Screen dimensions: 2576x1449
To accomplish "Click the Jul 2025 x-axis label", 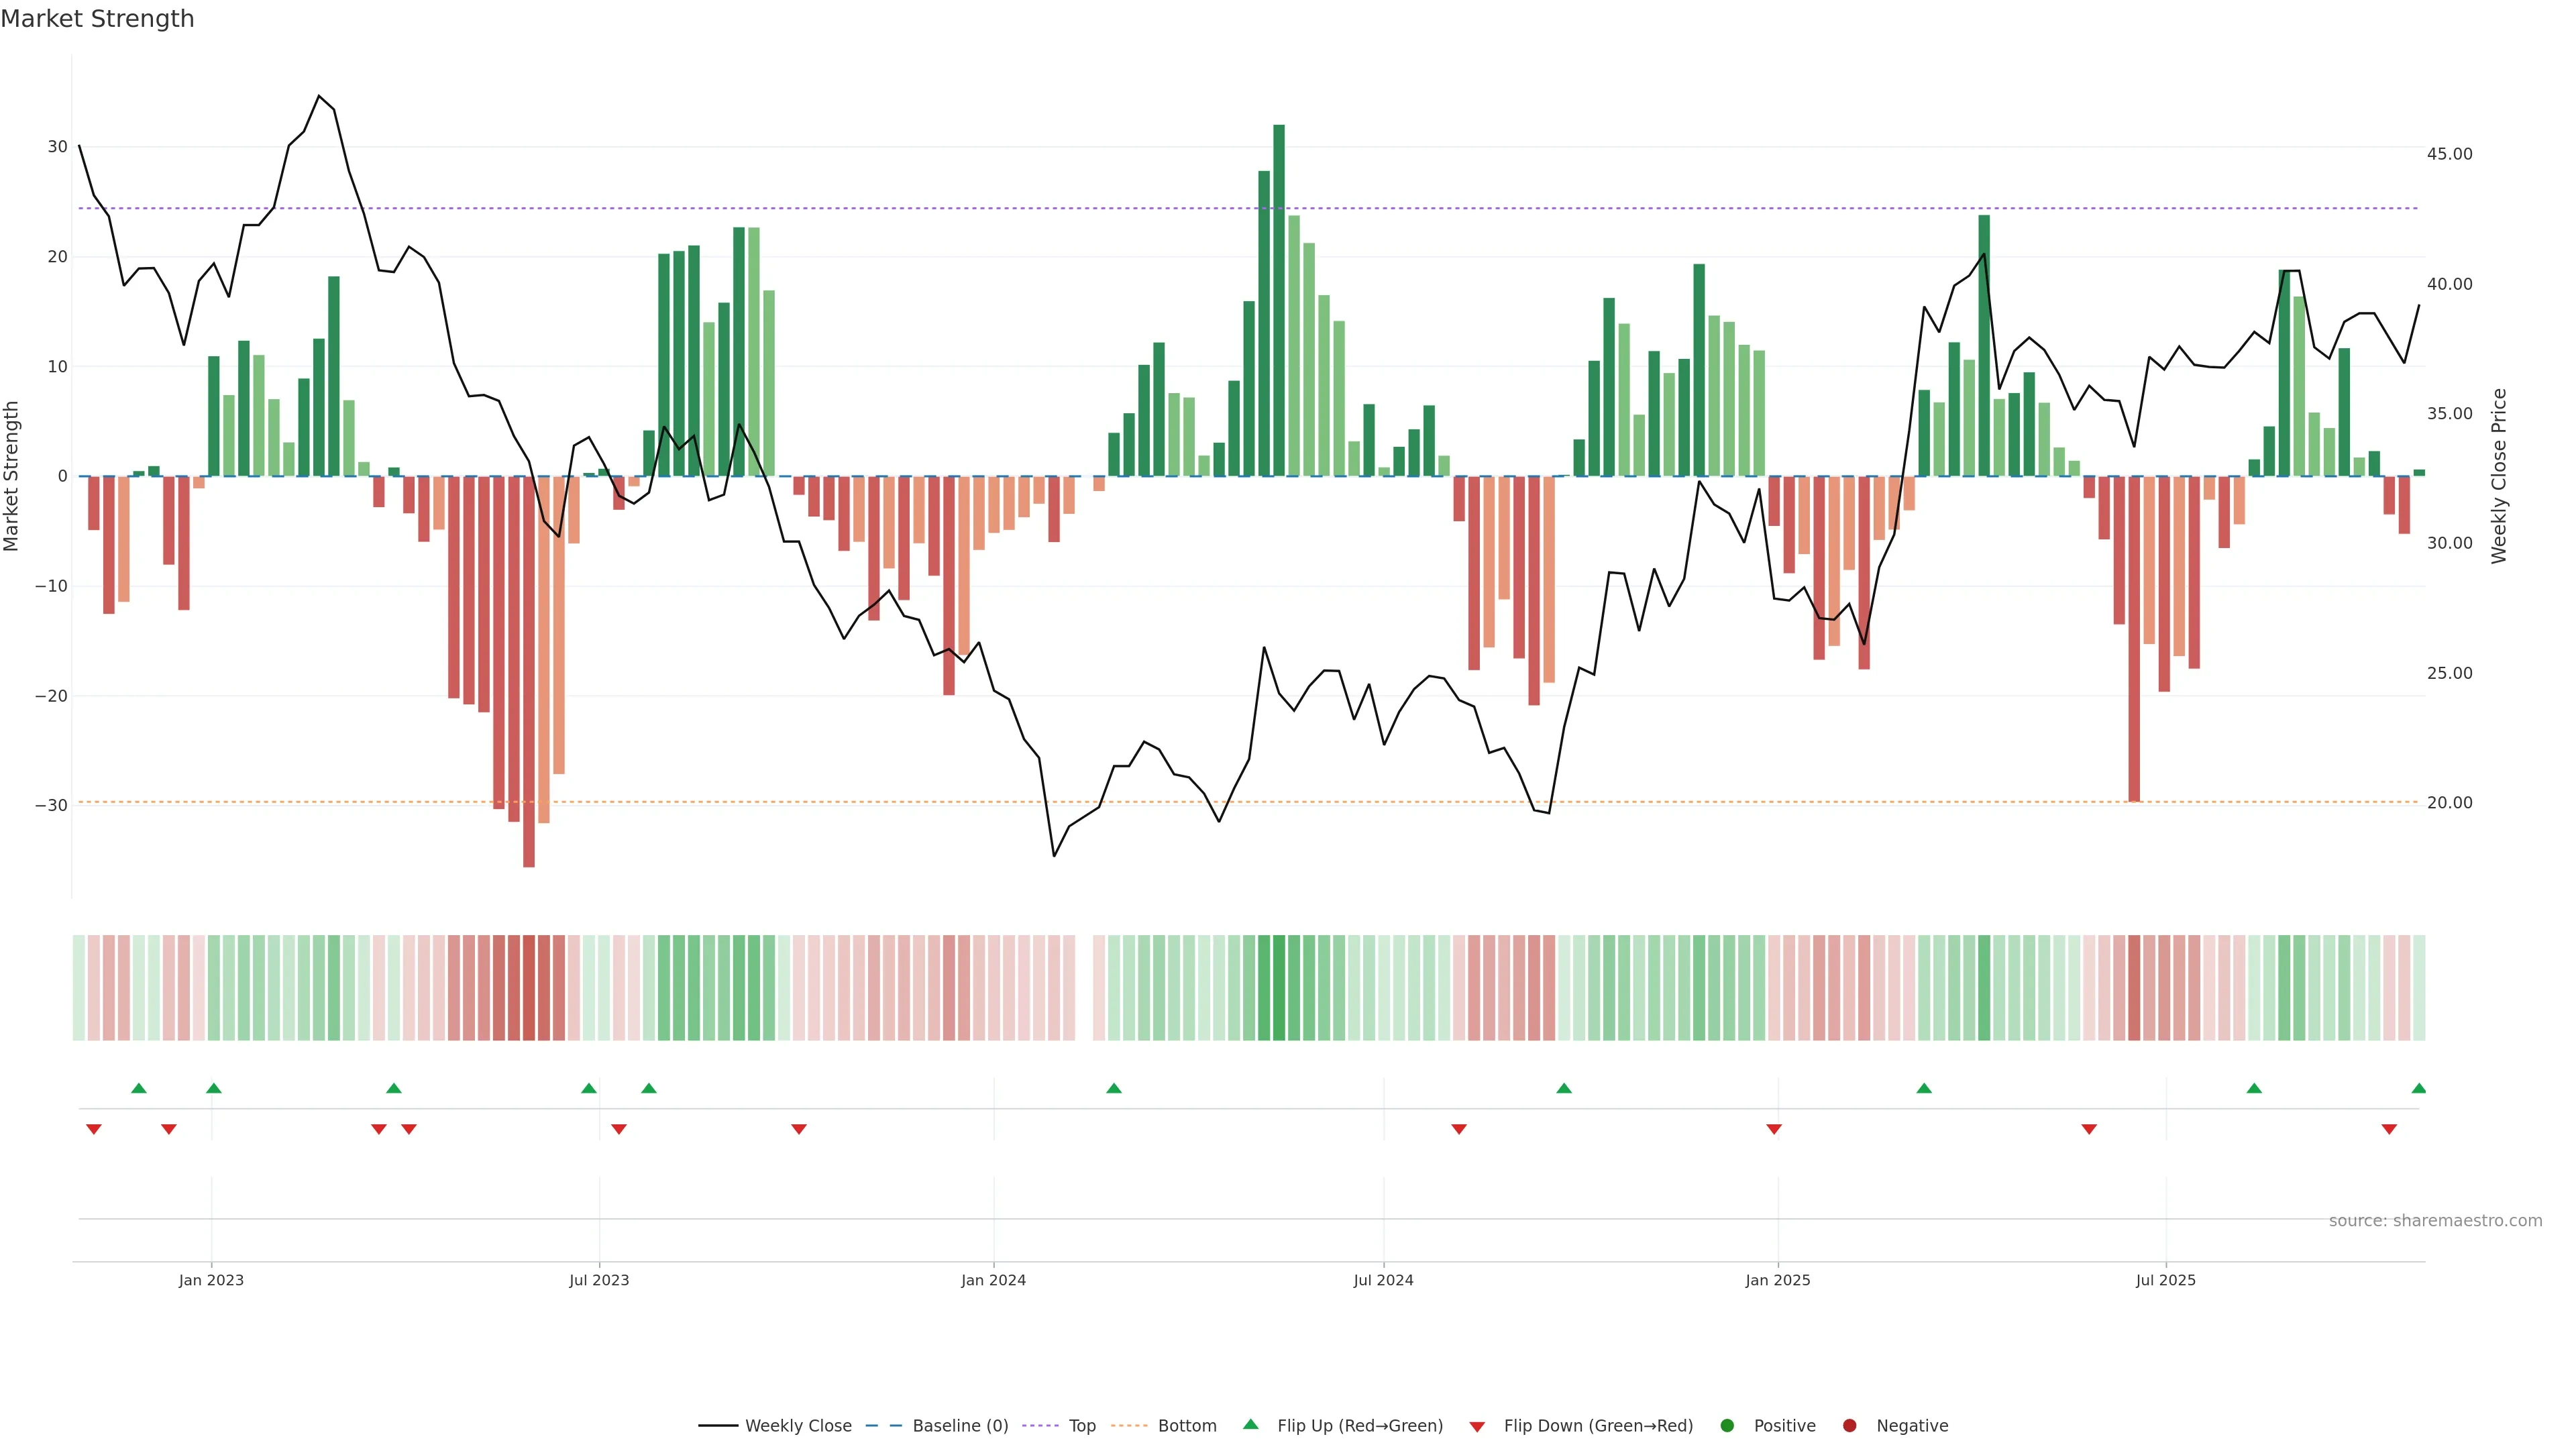I will pyautogui.click(x=2165, y=1280).
